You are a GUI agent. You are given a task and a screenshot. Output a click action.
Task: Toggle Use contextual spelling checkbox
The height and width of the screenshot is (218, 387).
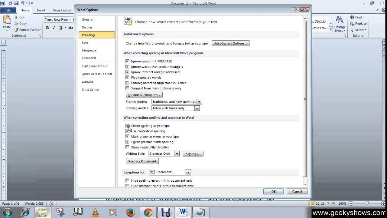tap(127, 131)
